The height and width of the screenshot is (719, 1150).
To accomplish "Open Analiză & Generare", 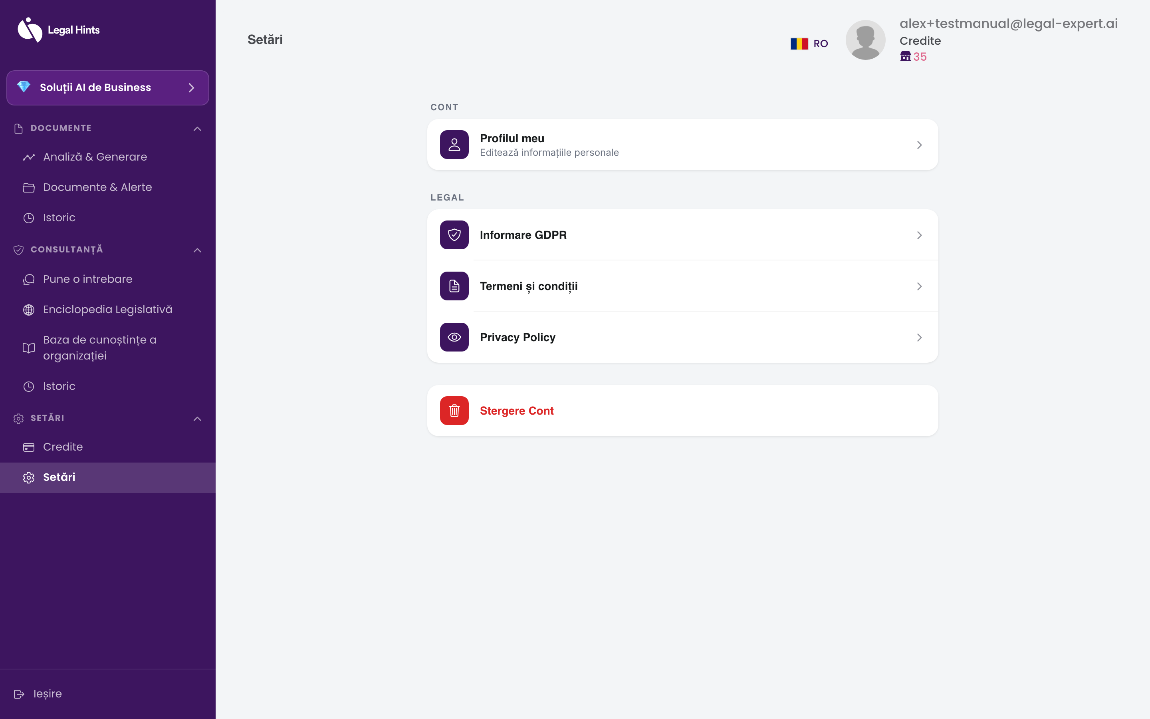I will tap(108, 157).
